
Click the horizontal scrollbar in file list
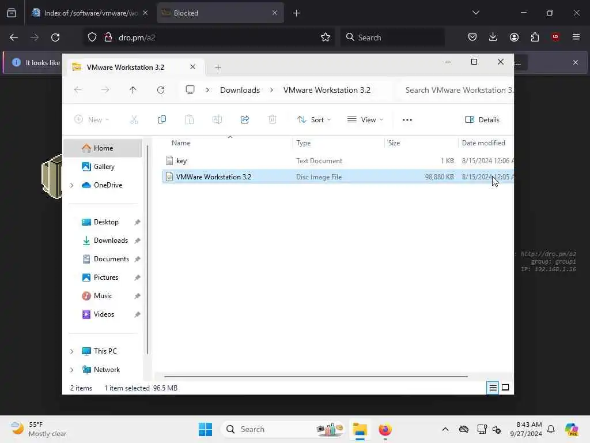[316, 376]
